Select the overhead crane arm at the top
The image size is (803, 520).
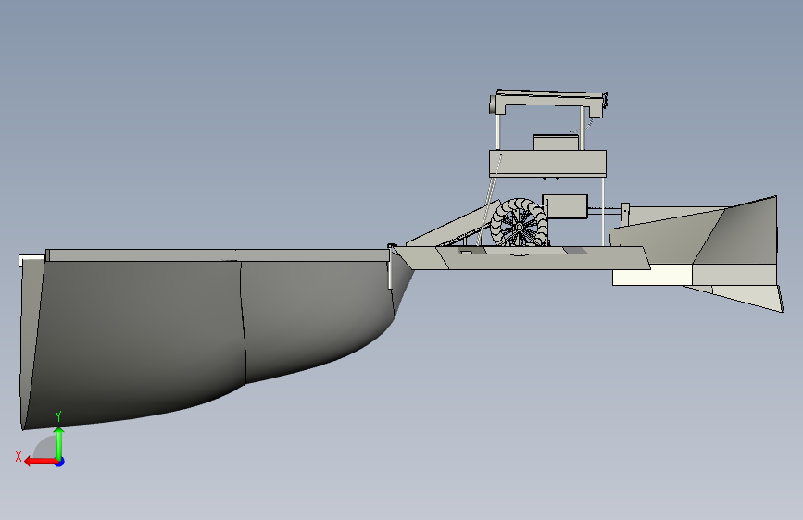point(548,103)
